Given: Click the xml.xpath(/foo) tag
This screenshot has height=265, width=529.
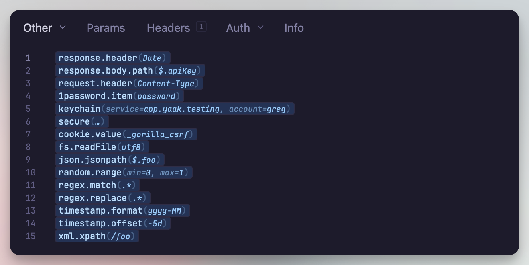Looking at the screenshot, I should (x=97, y=236).
